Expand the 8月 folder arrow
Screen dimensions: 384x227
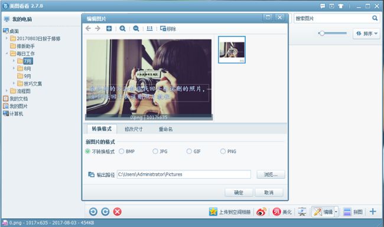(14, 68)
